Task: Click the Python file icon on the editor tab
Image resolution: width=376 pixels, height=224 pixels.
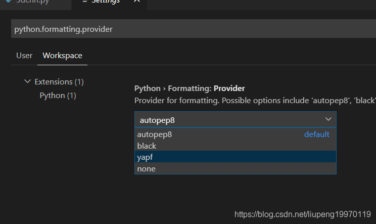Action: (7, 2)
